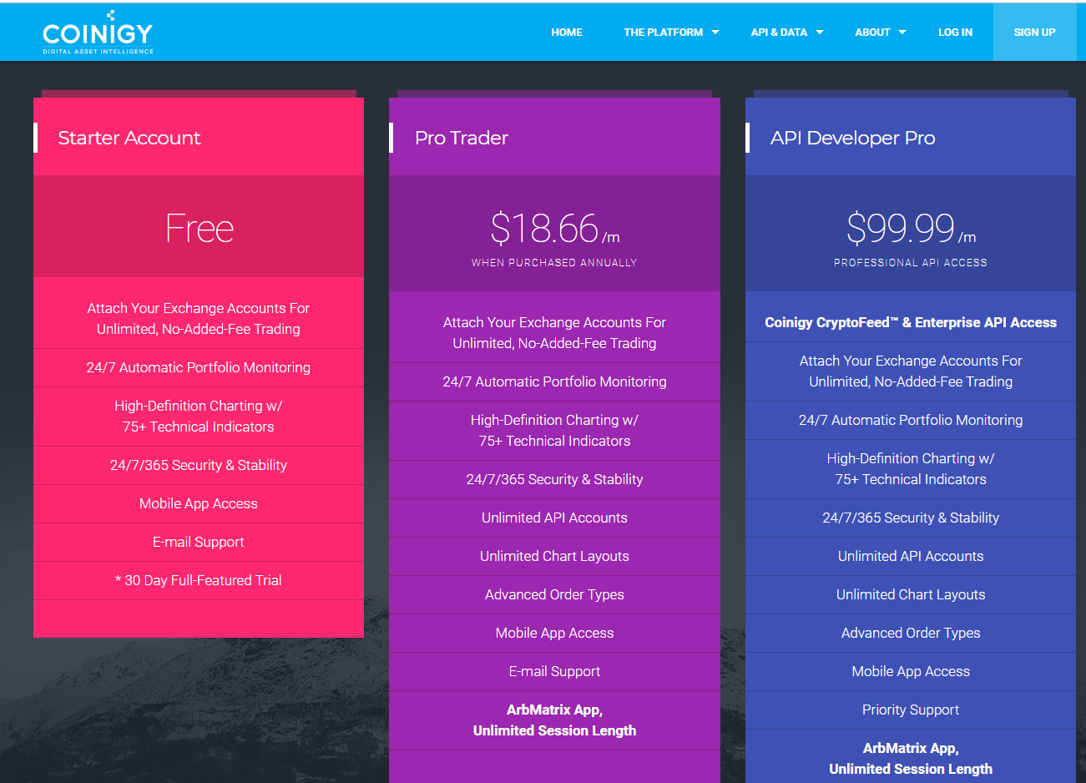
Task: Expand the ABOUT dropdown arrow
Action: (902, 33)
